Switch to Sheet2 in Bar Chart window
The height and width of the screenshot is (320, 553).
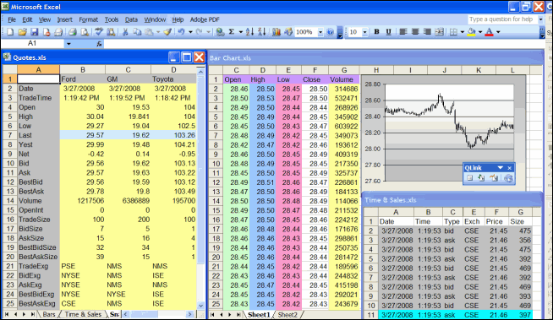(287, 315)
